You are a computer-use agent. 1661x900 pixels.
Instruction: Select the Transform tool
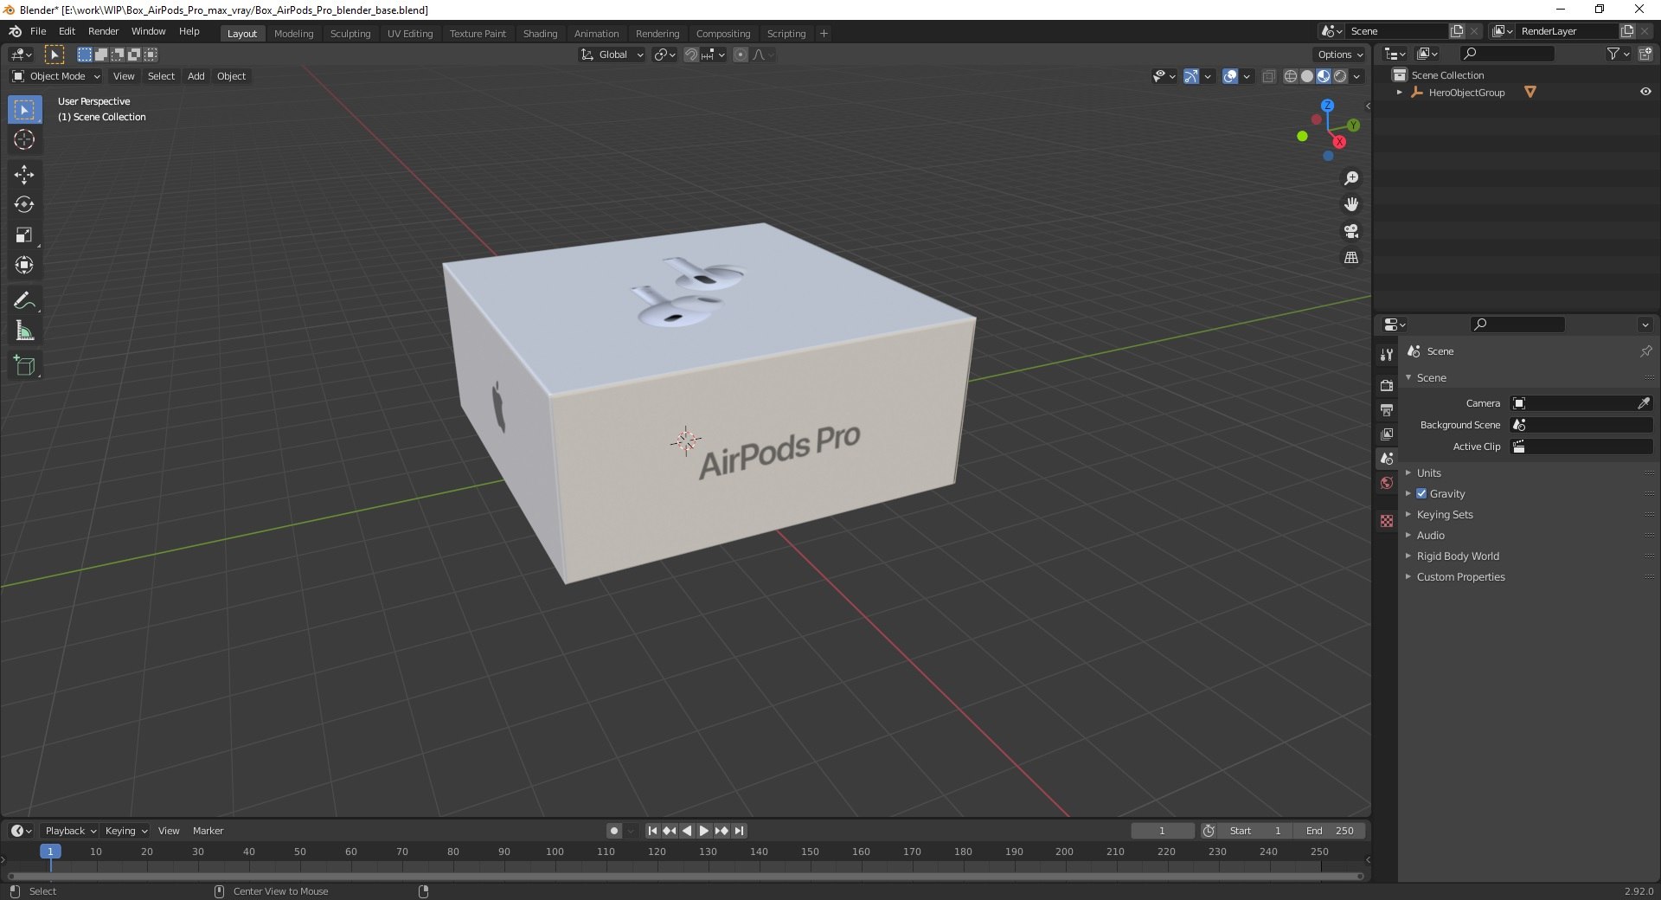(x=24, y=266)
